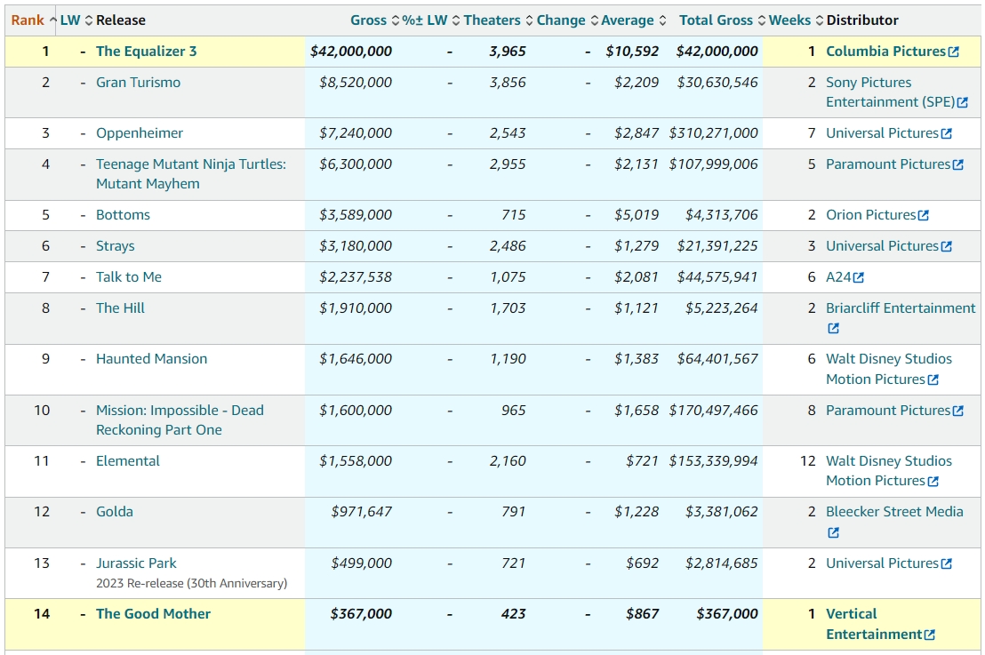Open Briarcliff Entertainment distributor link

pyautogui.click(x=901, y=308)
